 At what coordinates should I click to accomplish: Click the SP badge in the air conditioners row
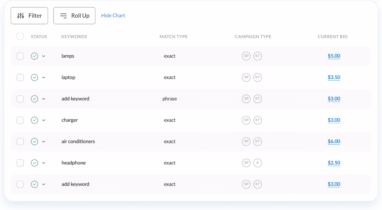tap(246, 141)
